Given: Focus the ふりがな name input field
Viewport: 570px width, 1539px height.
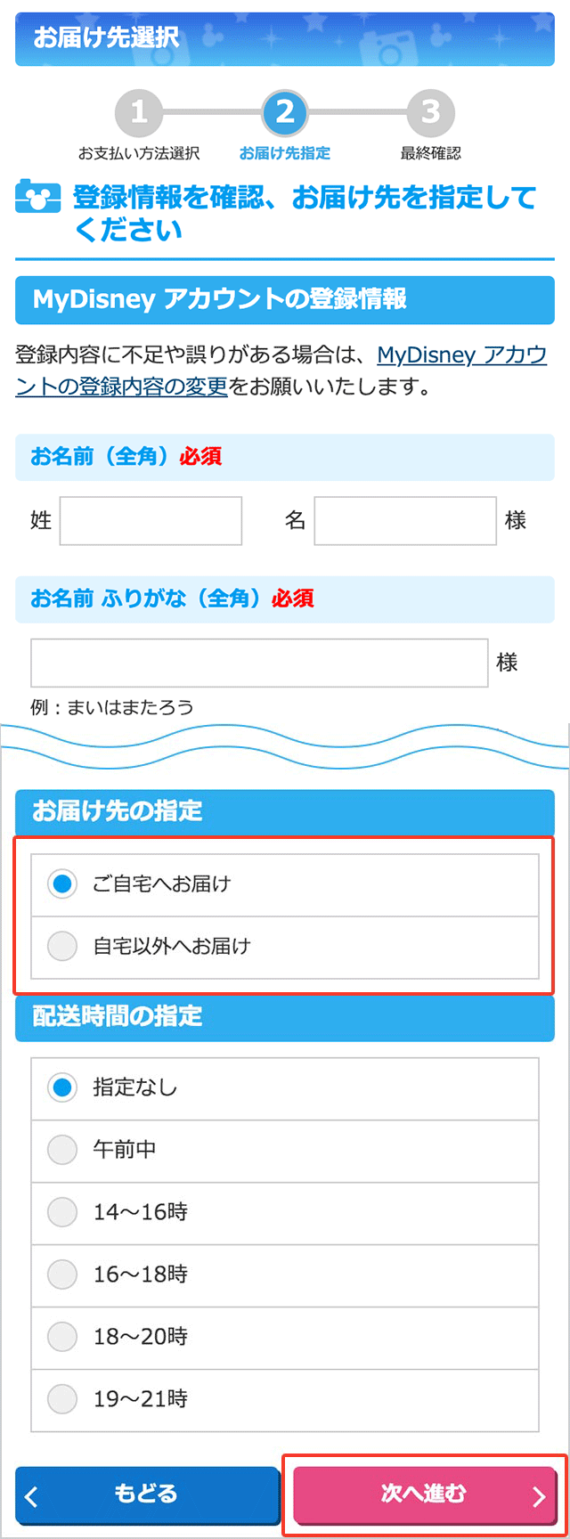Looking at the screenshot, I should click(259, 663).
